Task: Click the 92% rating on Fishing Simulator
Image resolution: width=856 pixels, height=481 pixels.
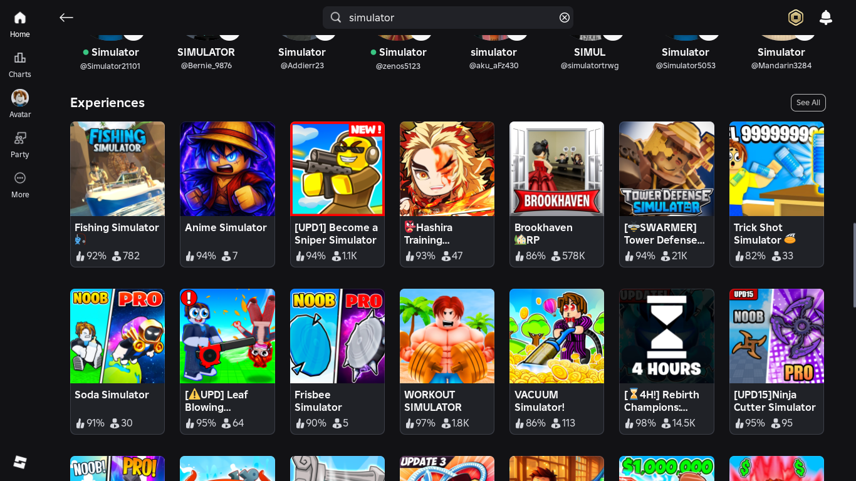Action: (x=91, y=256)
